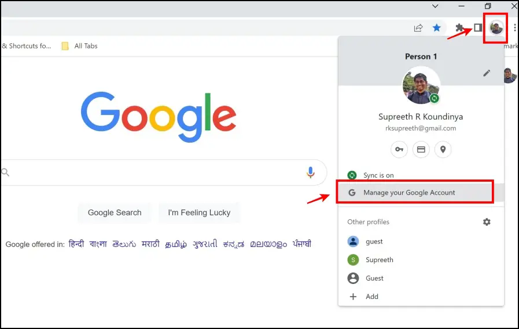Viewport: 519px width, 329px height.
Task: Click the Supreeth R Koundinya name
Action: pos(421,117)
